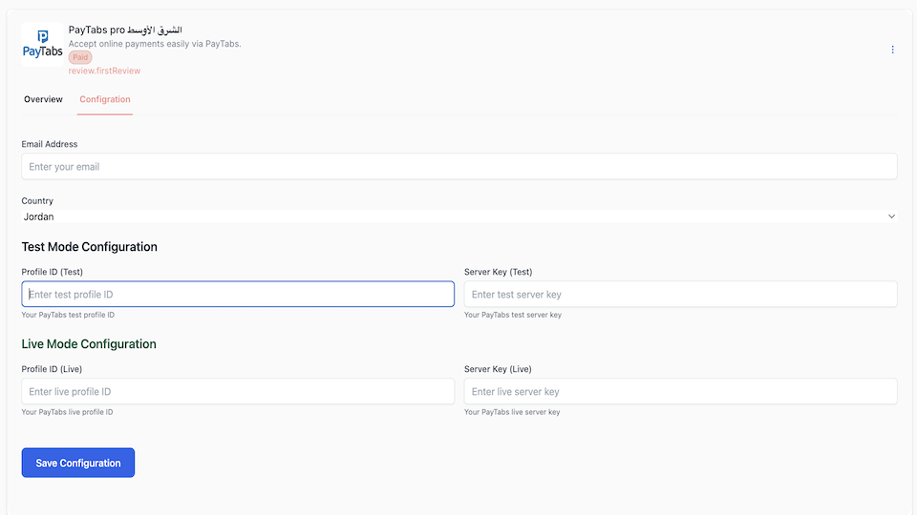Click 'Your PayTabs live server key' hint
The image size is (917, 515).
pos(512,412)
